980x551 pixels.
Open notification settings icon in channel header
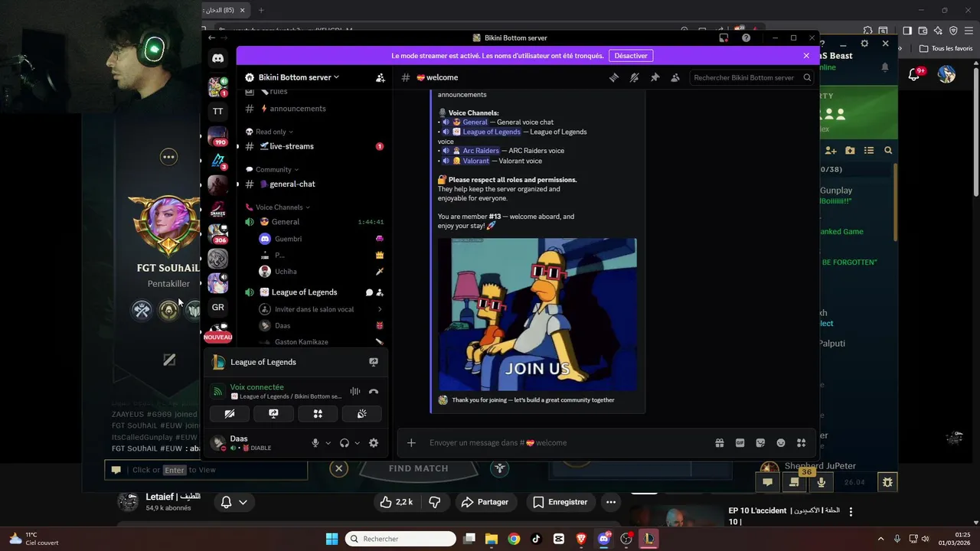pos(634,77)
